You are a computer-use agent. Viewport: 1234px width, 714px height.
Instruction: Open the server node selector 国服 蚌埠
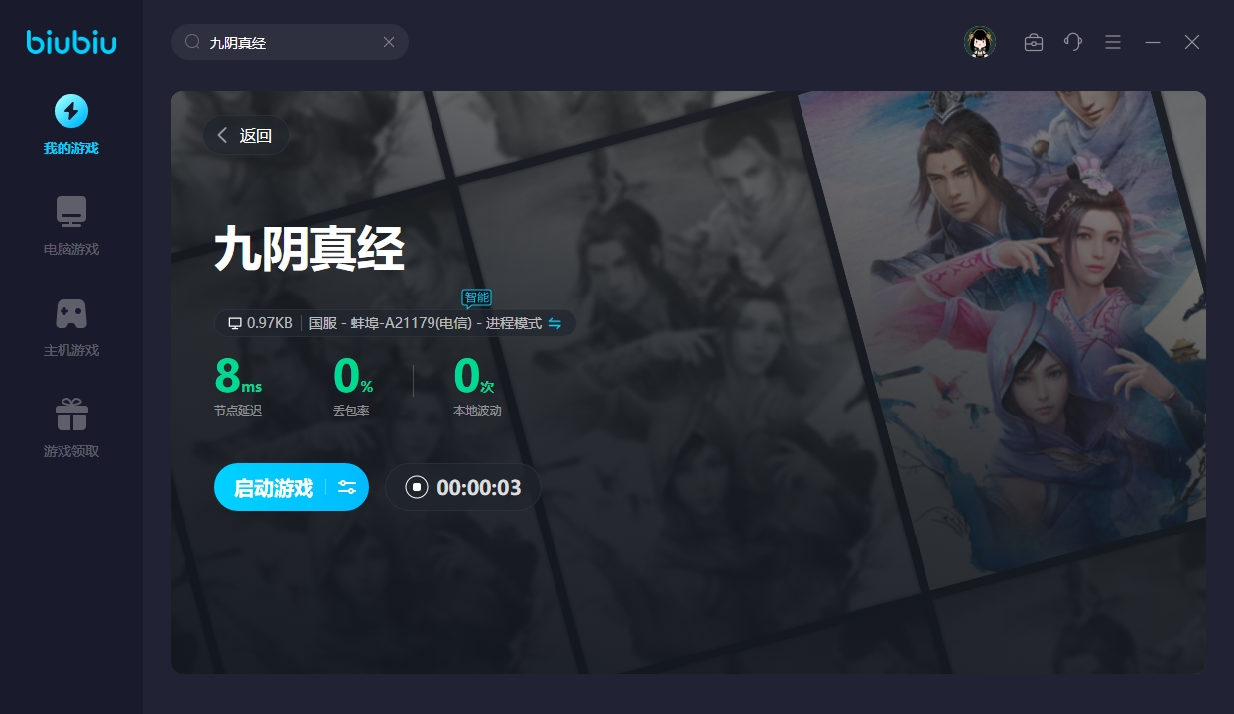pyautogui.click(x=426, y=323)
